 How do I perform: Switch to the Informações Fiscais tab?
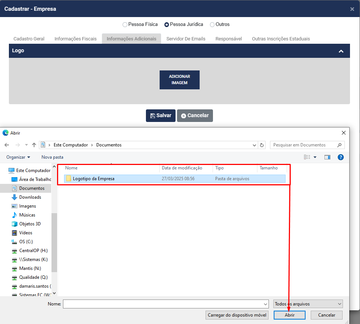(x=76, y=39)
